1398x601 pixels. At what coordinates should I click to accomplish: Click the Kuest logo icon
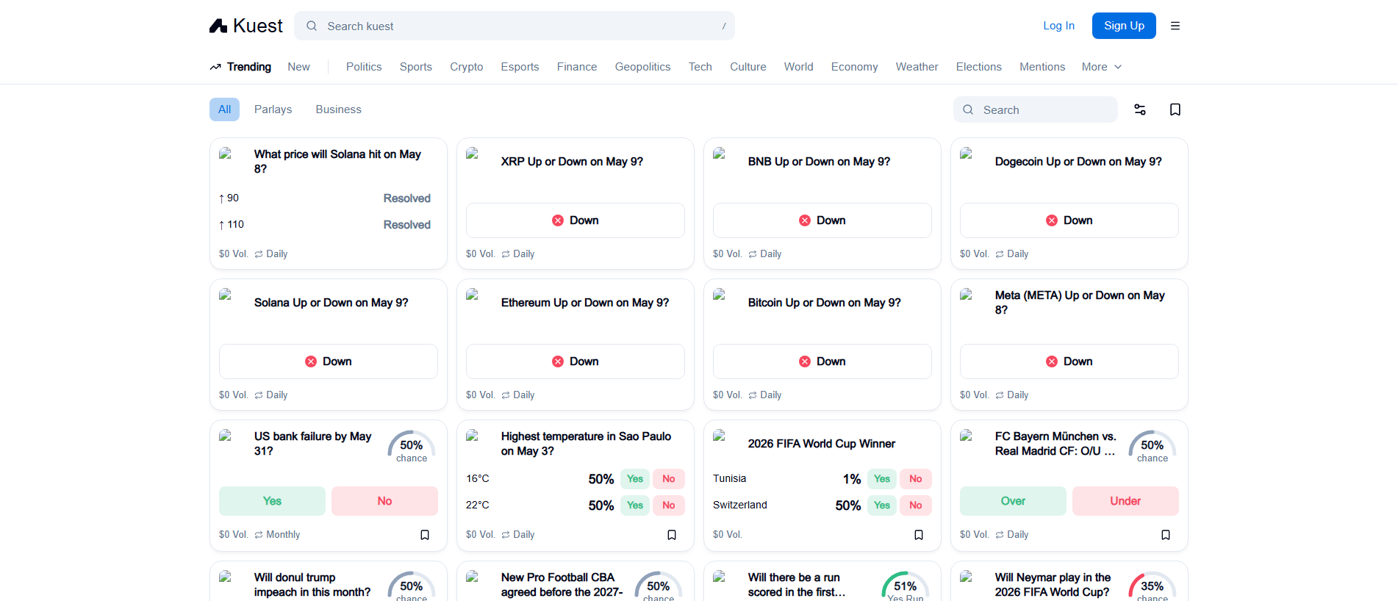click(218, 26)
